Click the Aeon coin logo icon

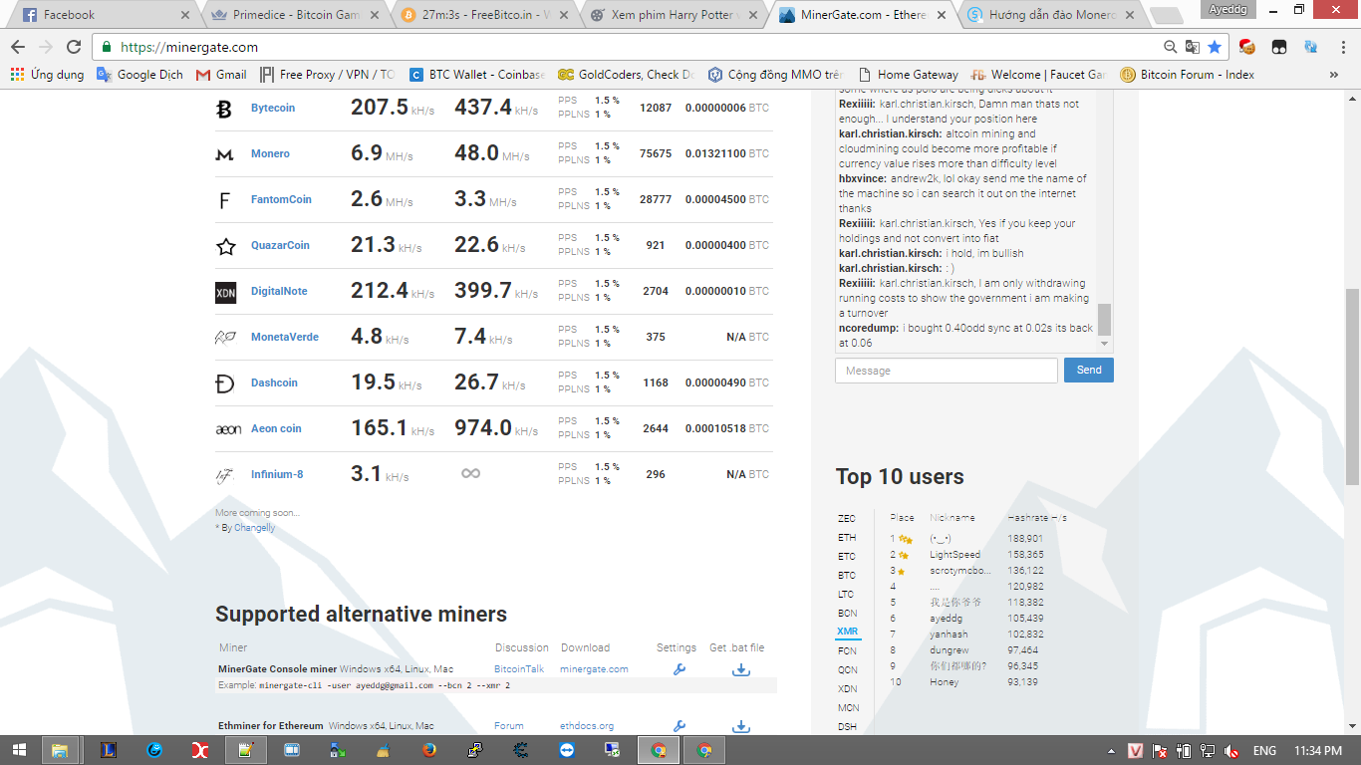[x=228, y=429]
